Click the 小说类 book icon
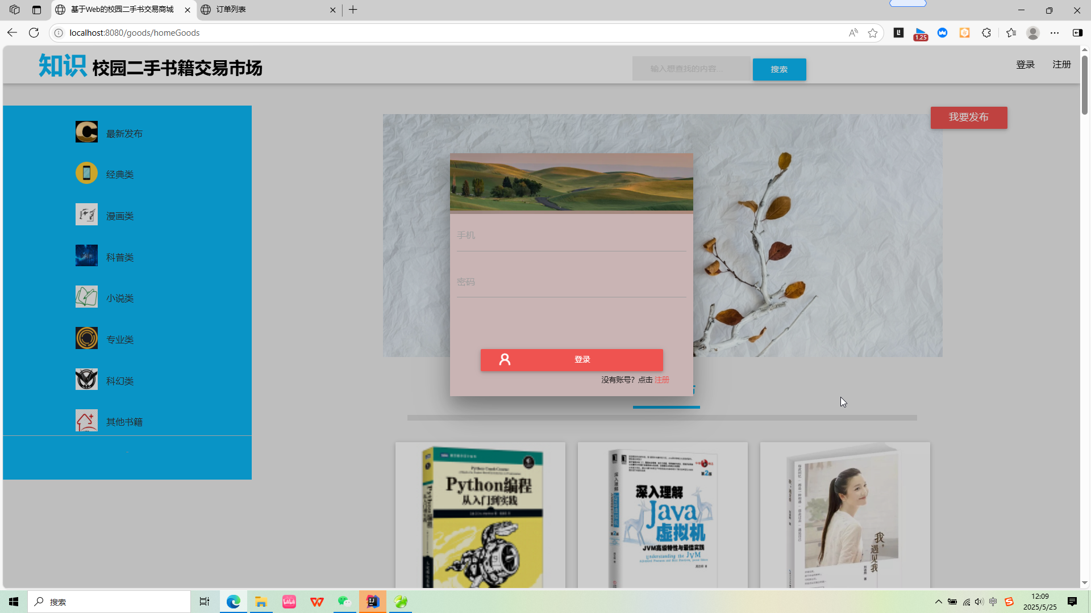Screen dimensions: 1091x613 [x=86, y=297]
